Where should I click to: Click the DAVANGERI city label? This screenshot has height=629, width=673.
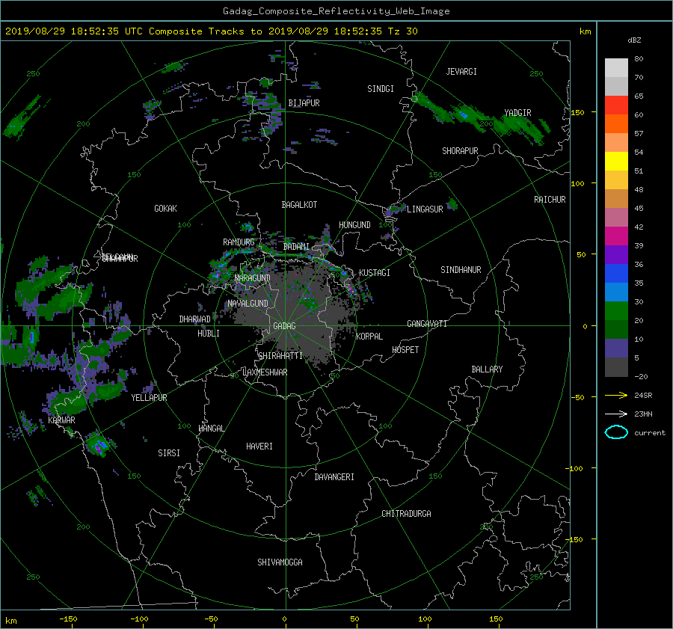click(x=334, y=477)
